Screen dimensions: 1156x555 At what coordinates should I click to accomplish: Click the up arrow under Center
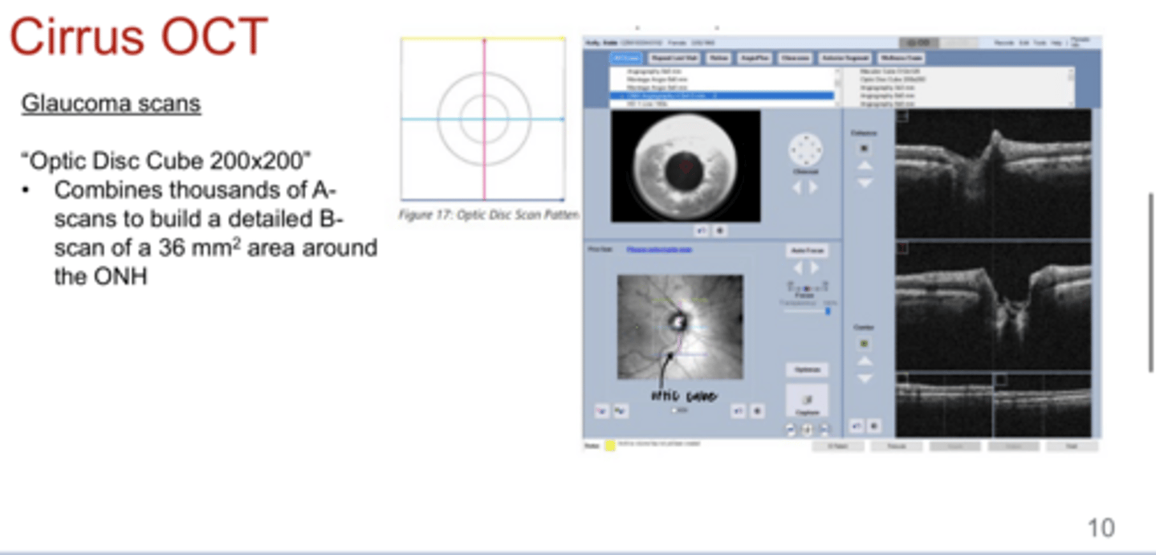click(x=865, y=361)
